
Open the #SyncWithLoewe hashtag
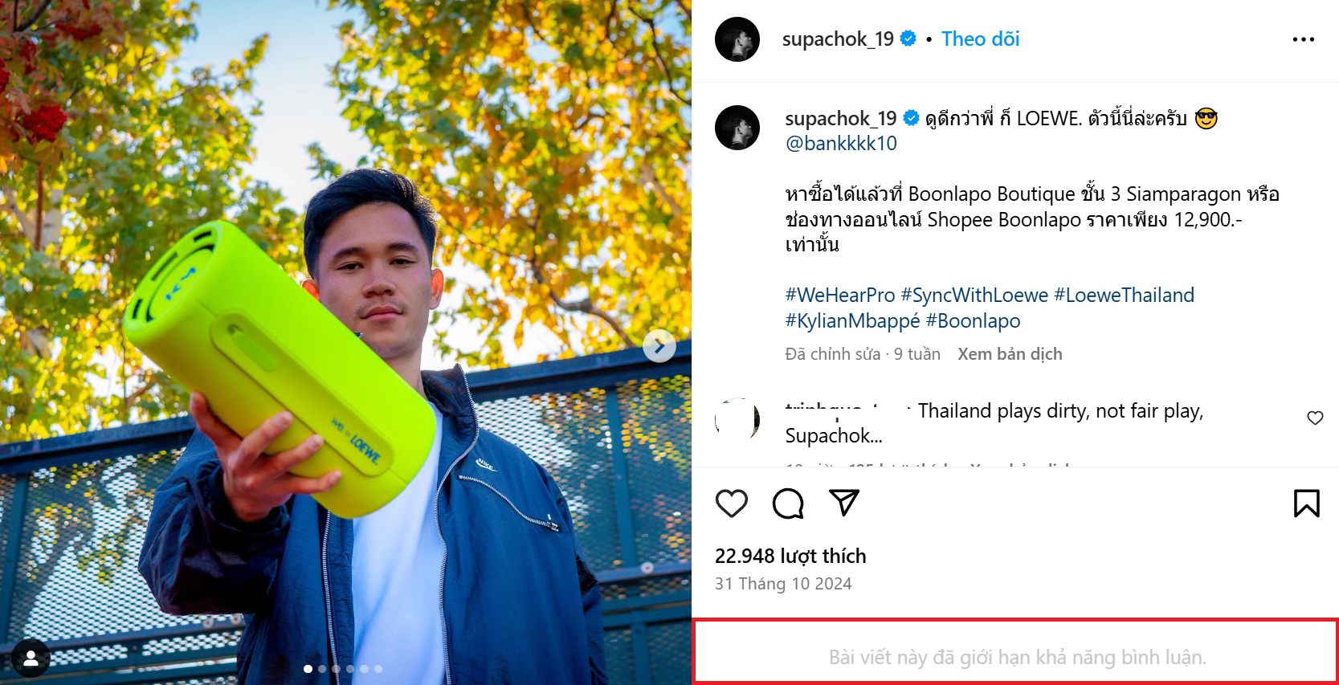(974, 296)
